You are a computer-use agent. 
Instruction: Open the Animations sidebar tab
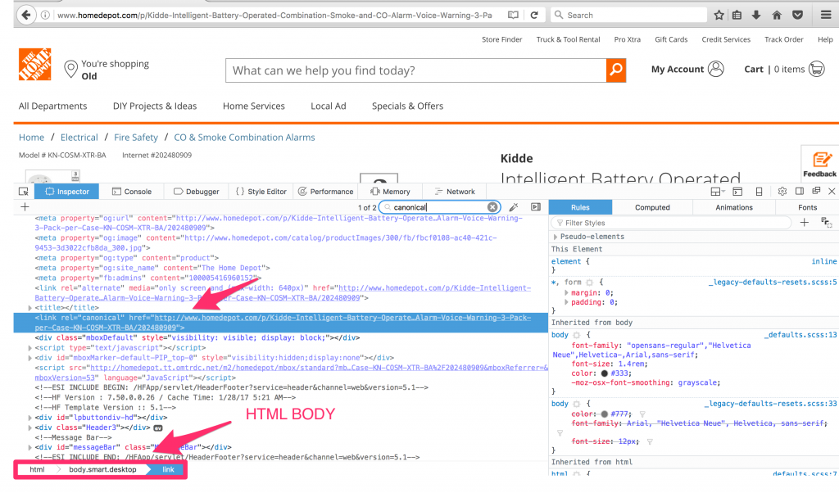(734, 207)
